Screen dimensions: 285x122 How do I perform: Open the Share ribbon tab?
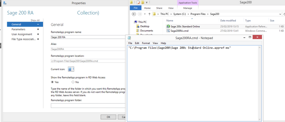tap(159, 8)
